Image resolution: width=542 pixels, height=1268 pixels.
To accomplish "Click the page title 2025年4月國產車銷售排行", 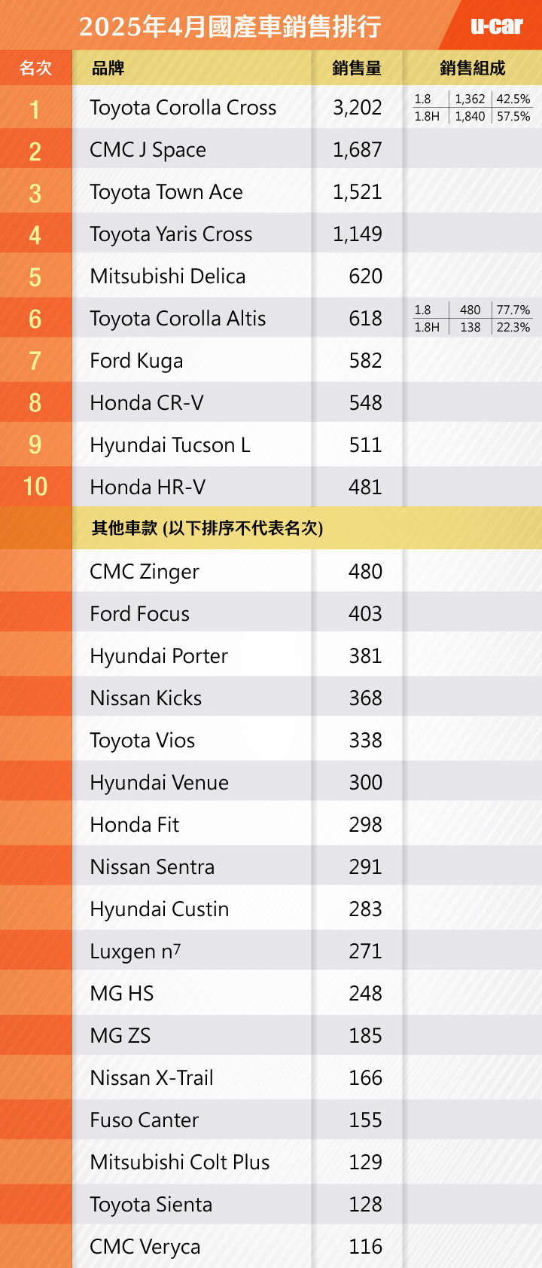I will coord(230,26).
